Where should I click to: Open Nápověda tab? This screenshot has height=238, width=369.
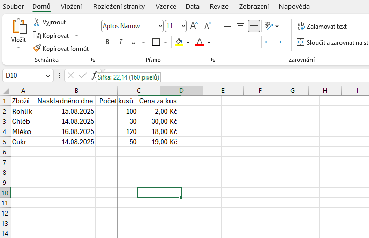click(x=294, y=6)
